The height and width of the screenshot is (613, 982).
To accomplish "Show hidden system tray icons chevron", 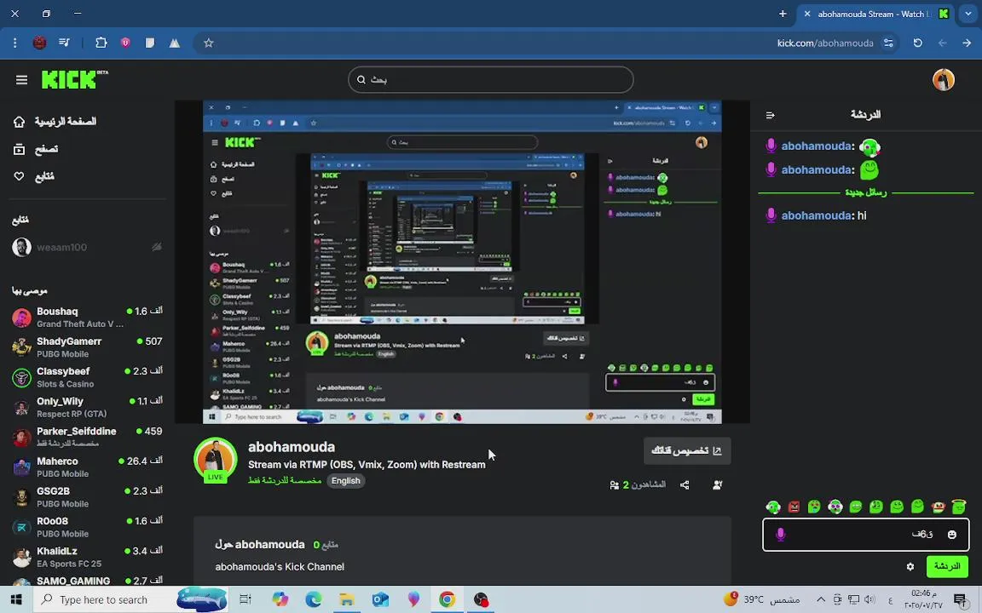I will [x=821, y=599].
